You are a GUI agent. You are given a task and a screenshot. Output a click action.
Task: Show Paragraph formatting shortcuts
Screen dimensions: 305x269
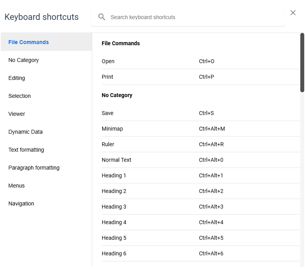pyautogui.click(x=46, y=168)
